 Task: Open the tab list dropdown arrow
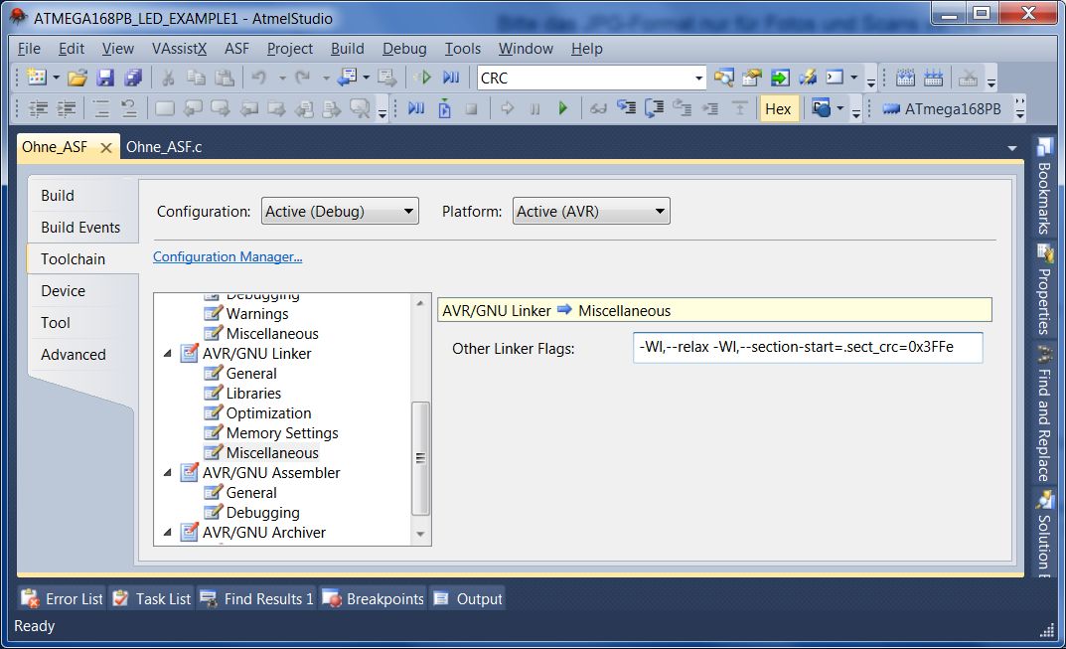(x=1012, y=148)
